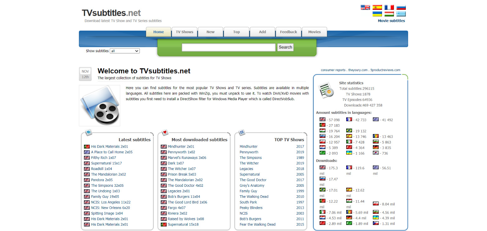The height and width of the screenshot is (231, 487).
Task: Click the French flag beside 42 733
Action: click(x=349, y=119)
